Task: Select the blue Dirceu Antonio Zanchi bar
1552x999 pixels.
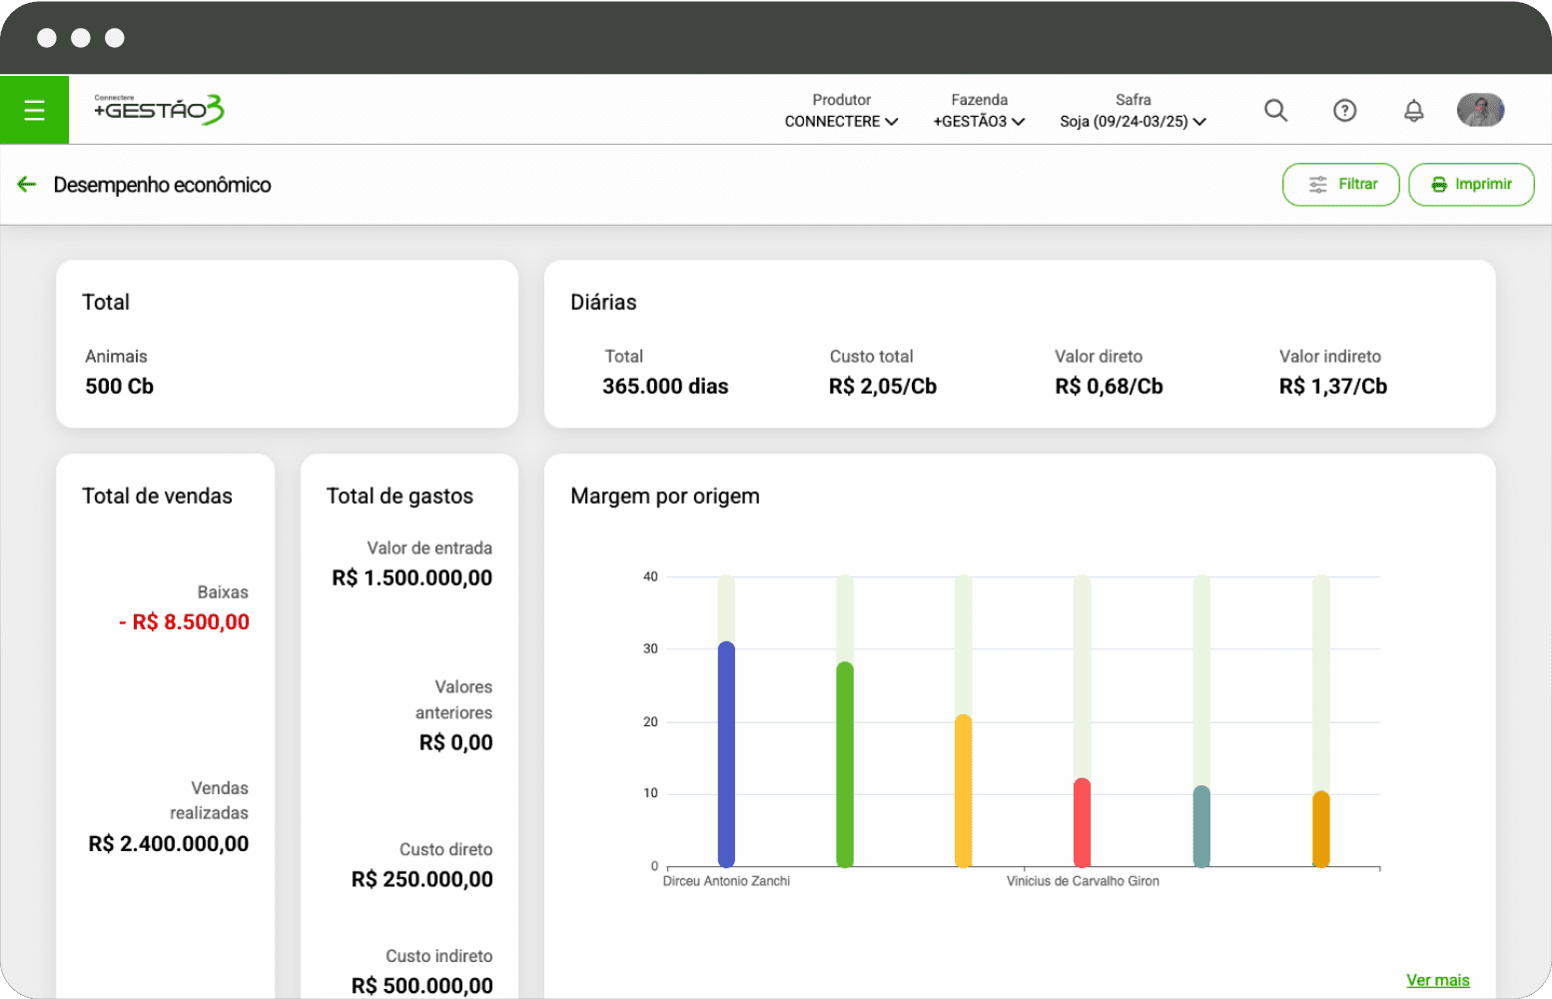Action: click(x=726, y=754)
